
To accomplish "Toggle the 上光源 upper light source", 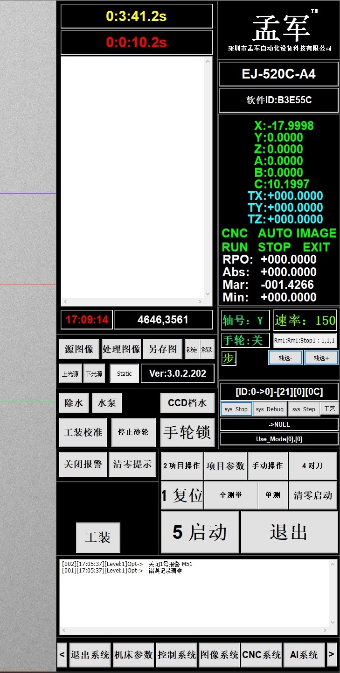I will coord(70,374).
